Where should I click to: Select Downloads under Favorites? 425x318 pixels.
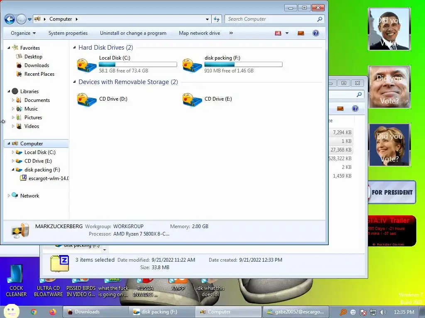tap(37, 65)
